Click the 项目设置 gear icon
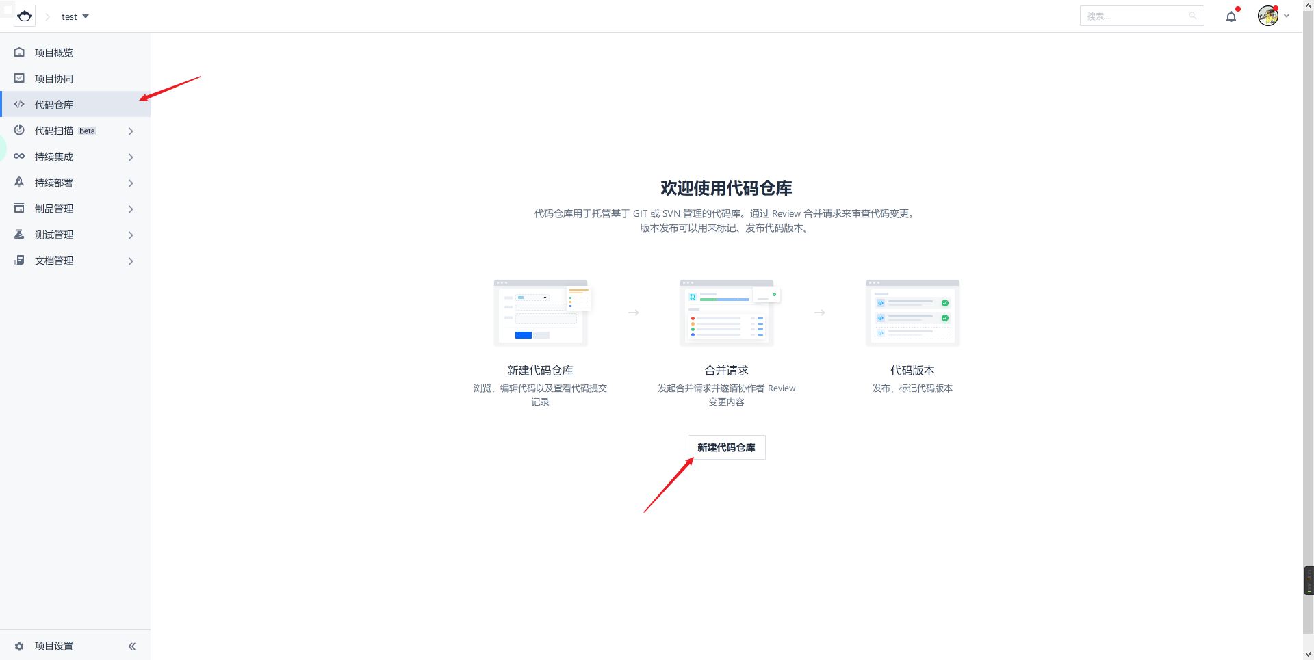The width and height of the screenshot is (1314, 660). point(19,646)
